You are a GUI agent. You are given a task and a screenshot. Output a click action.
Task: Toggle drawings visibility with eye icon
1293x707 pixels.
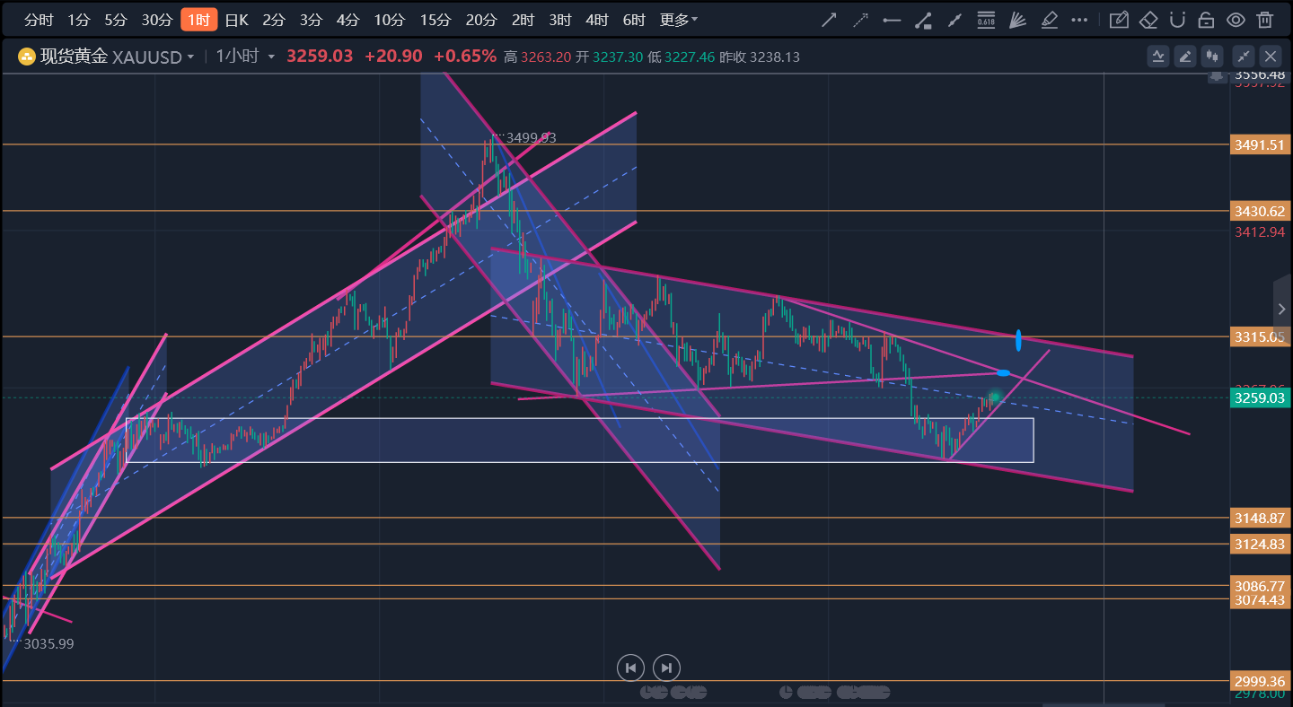1236,20
